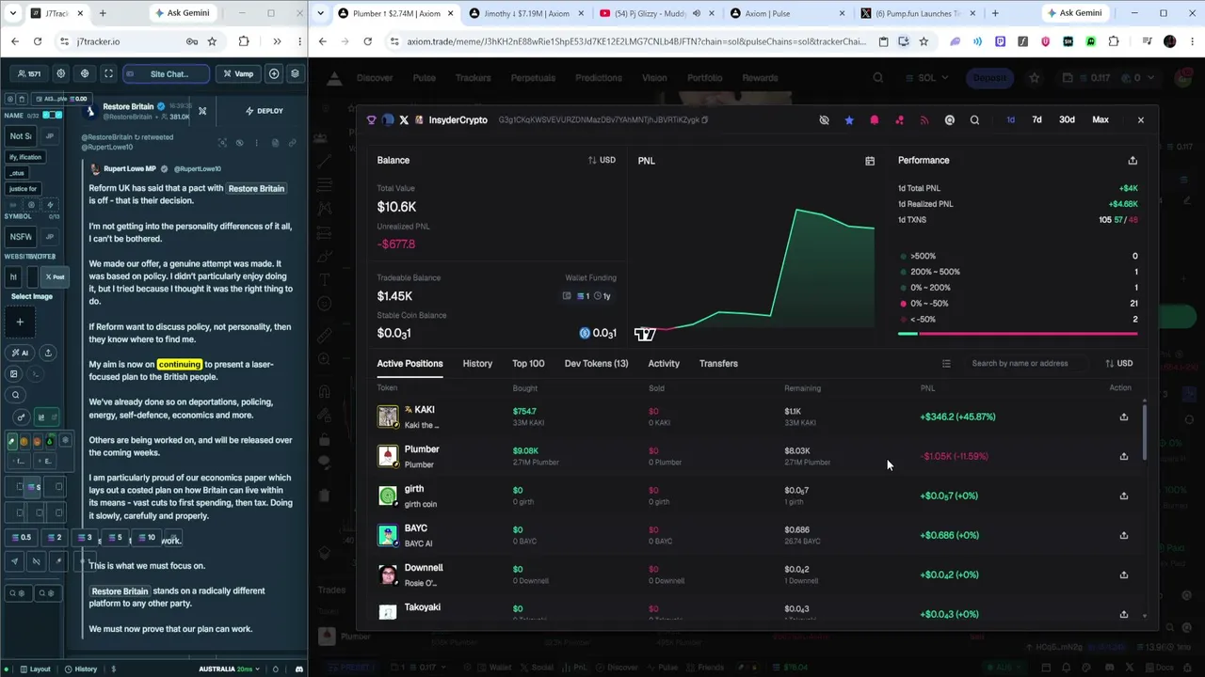
Task: Select the 0.5 SOL preset in J7Tracker
Action: (x=21, y=538)
